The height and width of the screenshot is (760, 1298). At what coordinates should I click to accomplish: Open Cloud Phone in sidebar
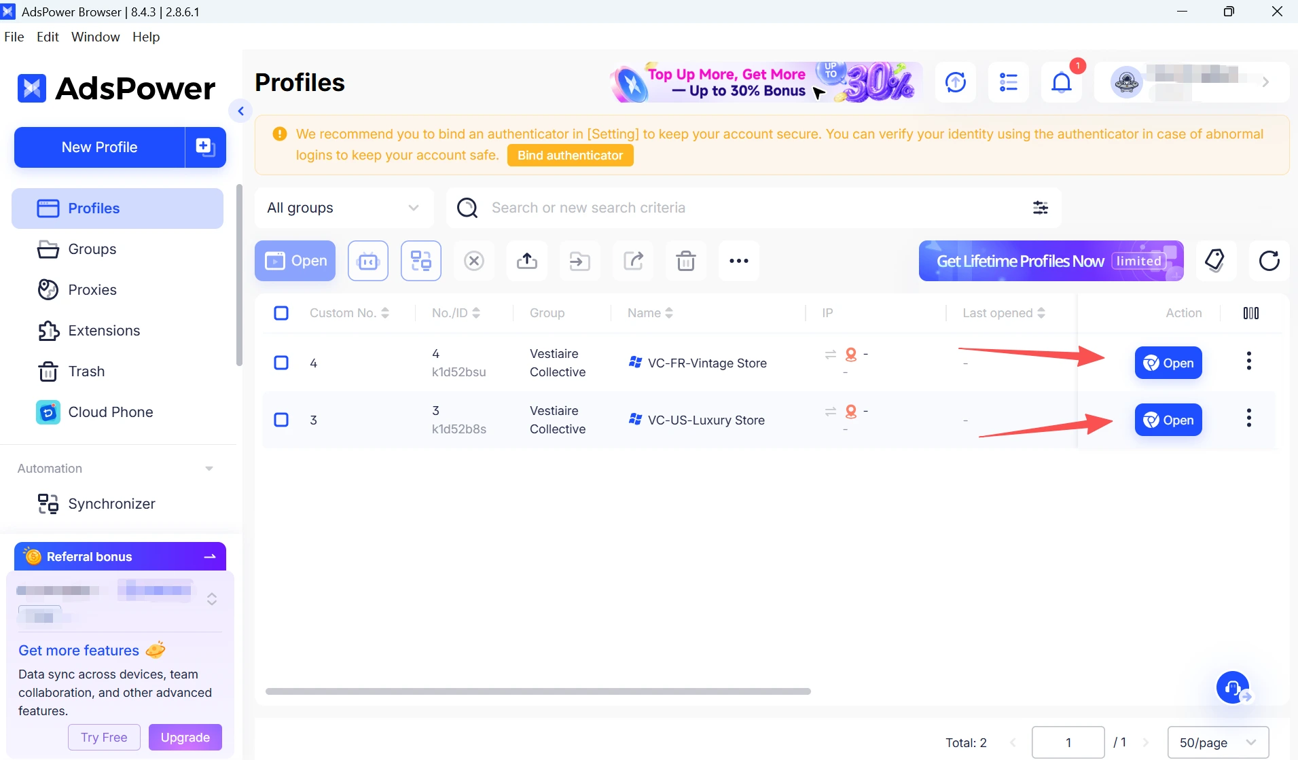point(118,412)
